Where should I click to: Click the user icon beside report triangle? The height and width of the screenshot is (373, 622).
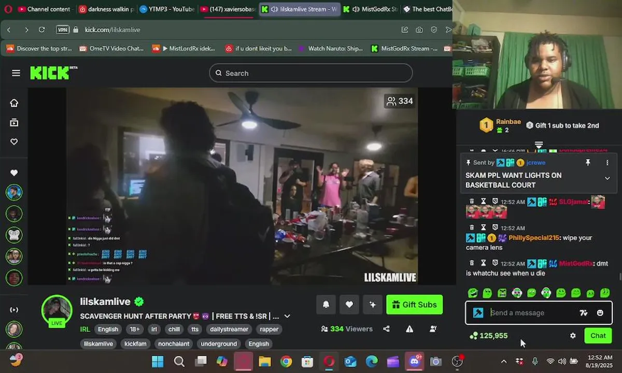(x=433, y=328)
